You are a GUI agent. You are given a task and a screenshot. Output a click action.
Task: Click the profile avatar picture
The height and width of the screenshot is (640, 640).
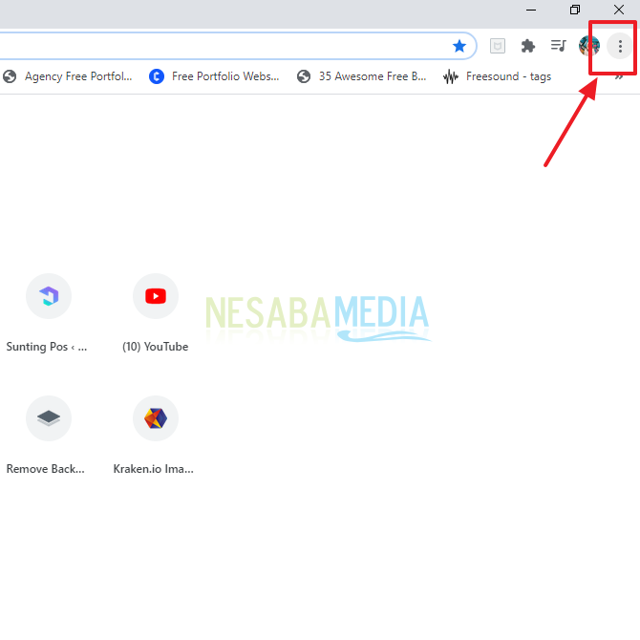589,46
